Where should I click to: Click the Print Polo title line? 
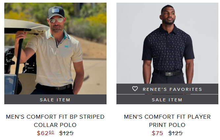tap(167, 125)
